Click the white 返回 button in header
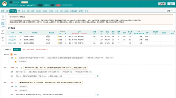Image resolution: width=176 pixels, height=98 pixels. (171, 4)
